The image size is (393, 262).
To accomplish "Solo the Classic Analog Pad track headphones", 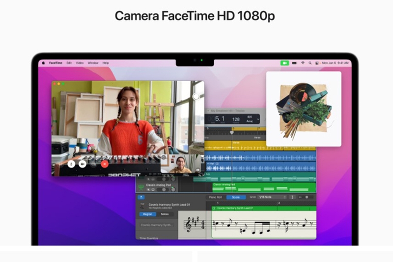I will point(153,190).
